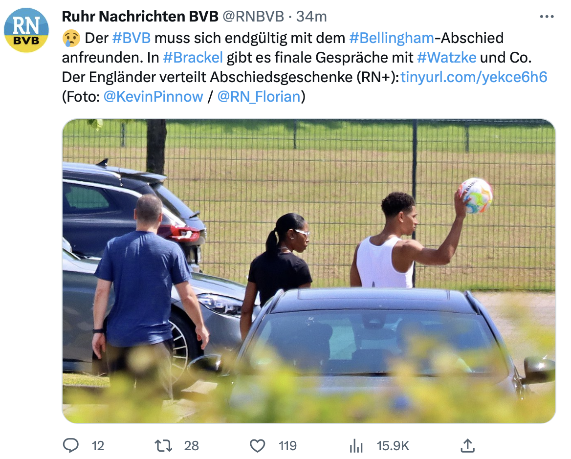Click the 28 retweets count

pos(192,446)
